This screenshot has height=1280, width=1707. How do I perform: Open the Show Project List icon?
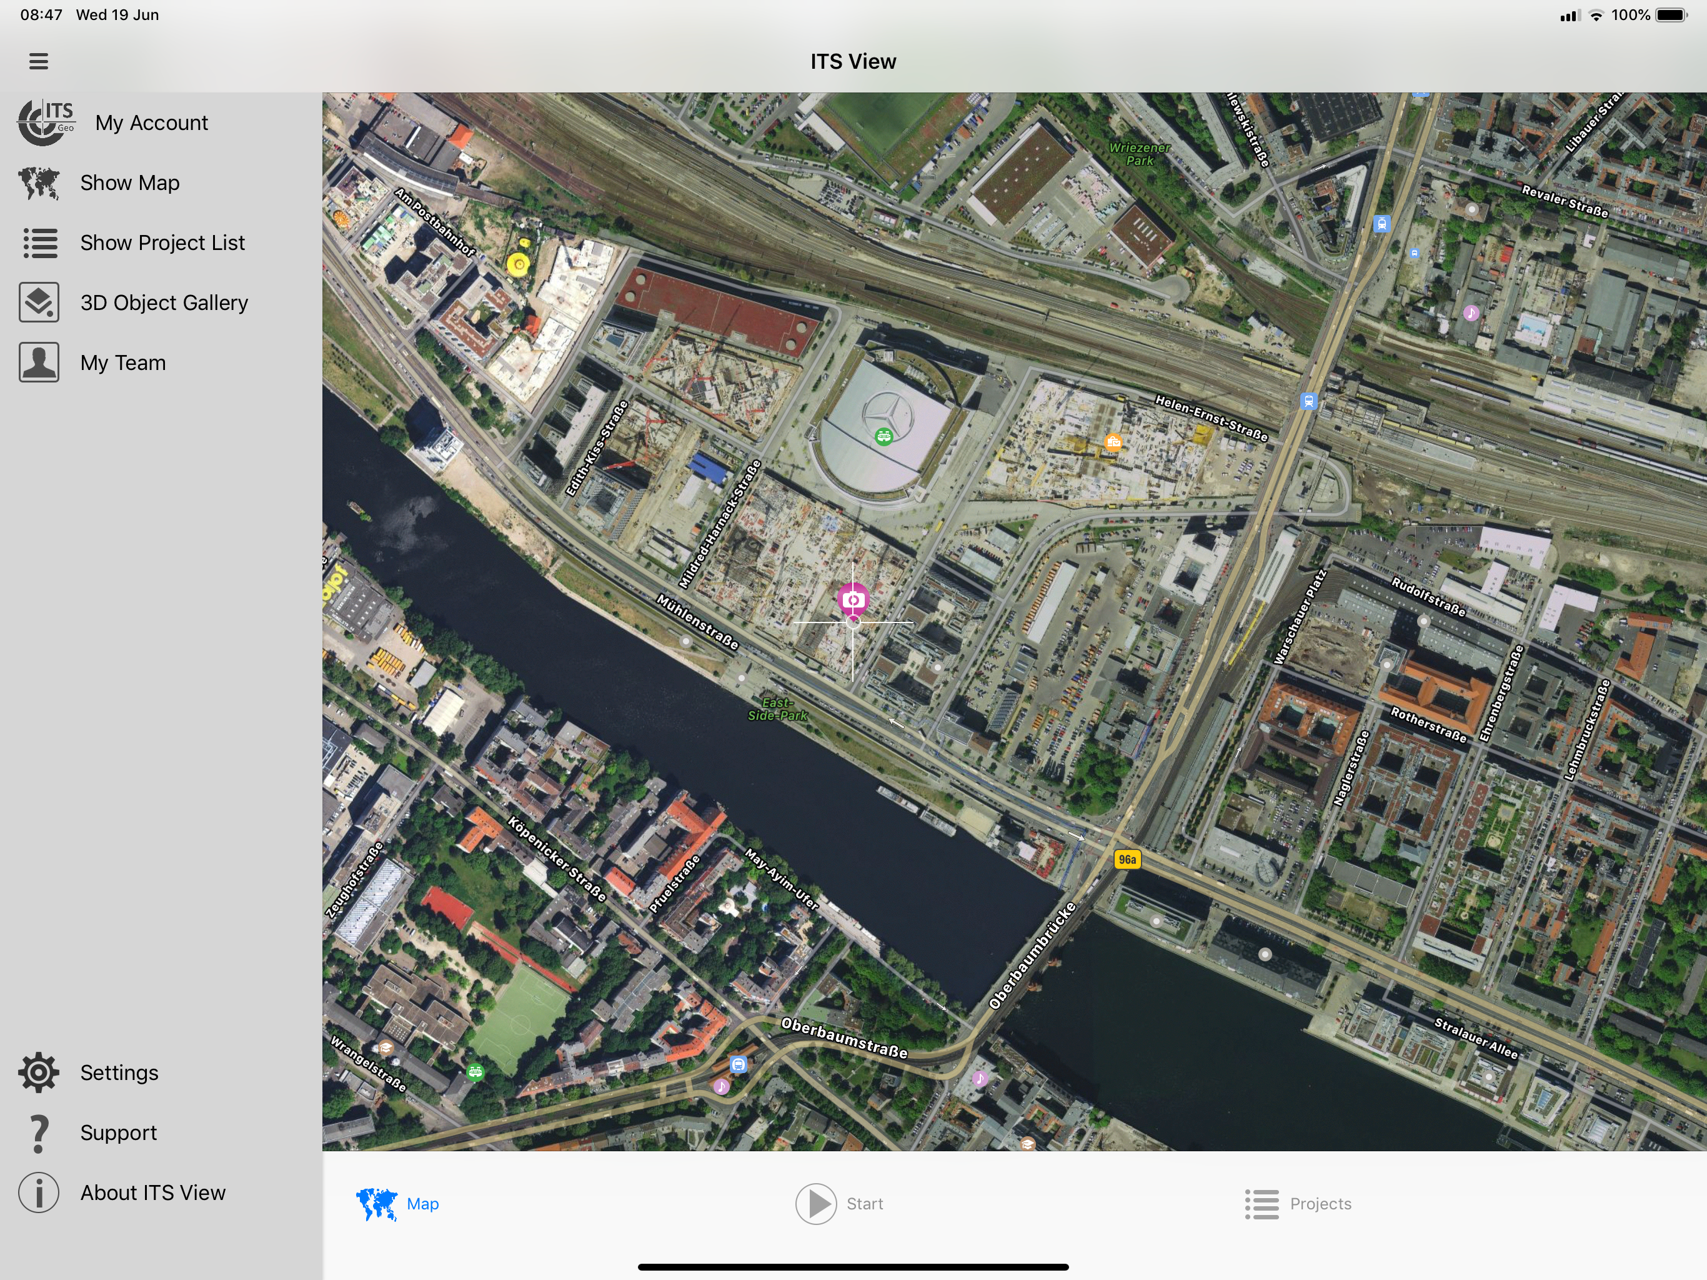coord(39,242)
